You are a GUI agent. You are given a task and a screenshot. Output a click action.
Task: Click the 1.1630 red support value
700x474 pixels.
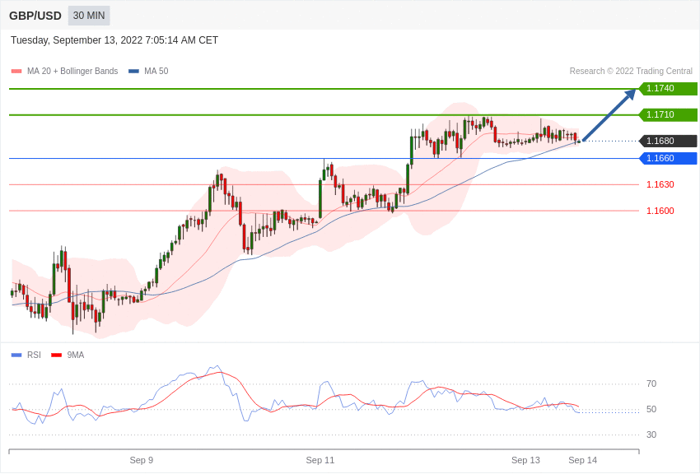click(660, 184)
